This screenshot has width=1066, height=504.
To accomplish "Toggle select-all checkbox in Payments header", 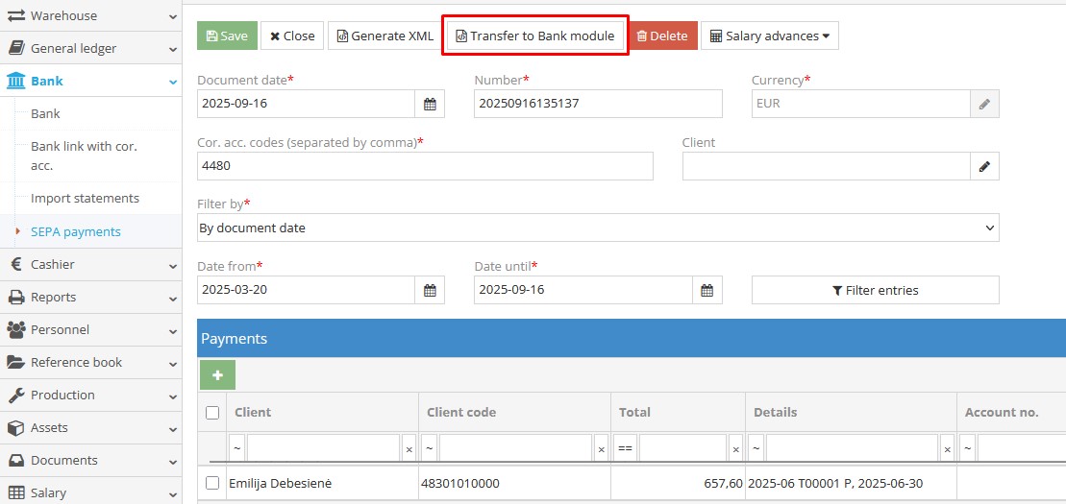I will coord(212,413).
